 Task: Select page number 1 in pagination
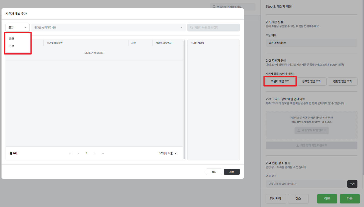point(87,153)
